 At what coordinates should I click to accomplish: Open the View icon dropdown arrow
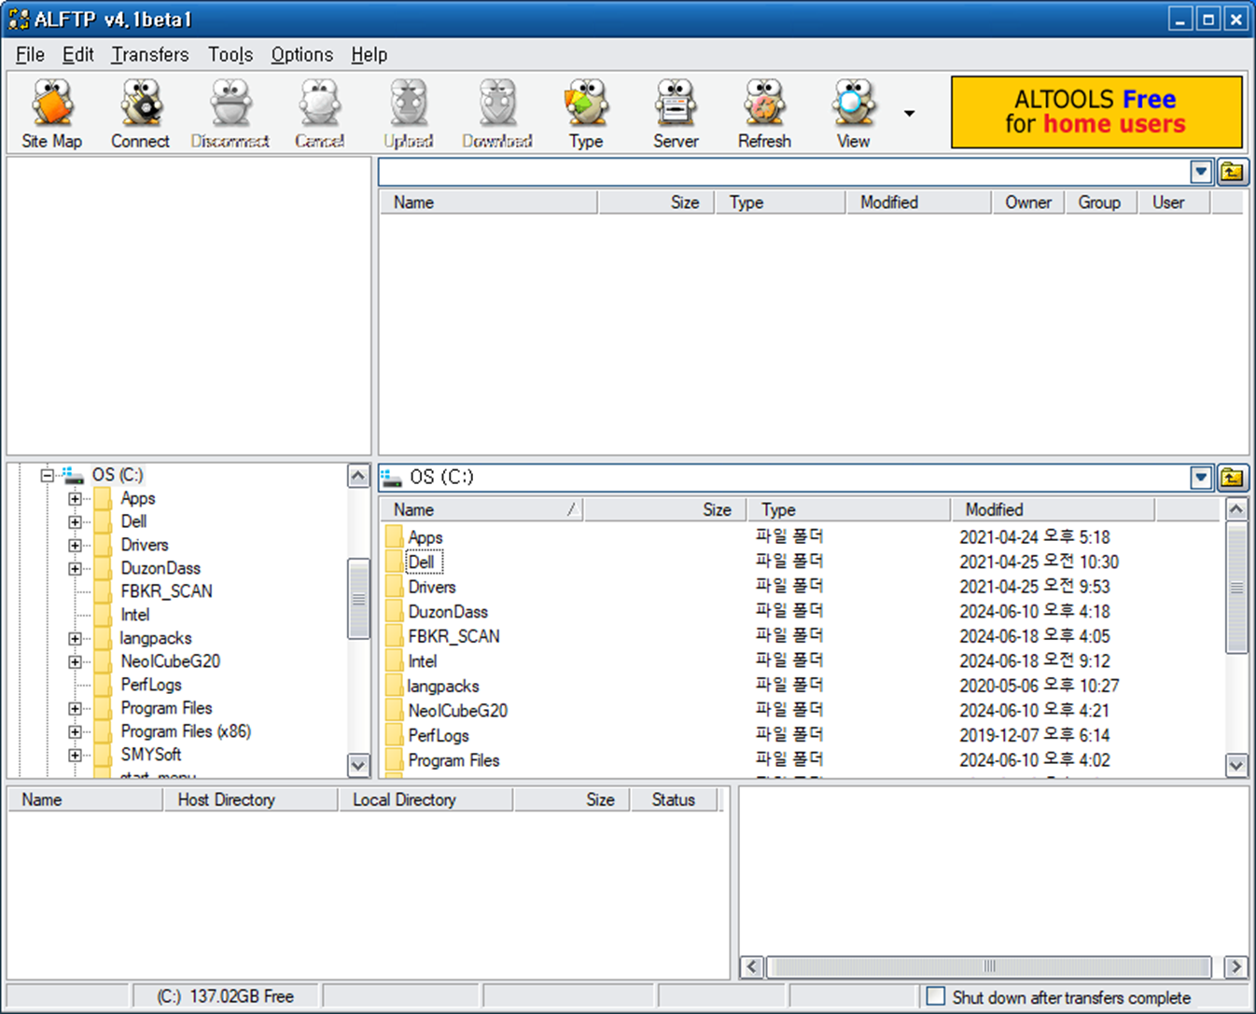click(908, 111)
